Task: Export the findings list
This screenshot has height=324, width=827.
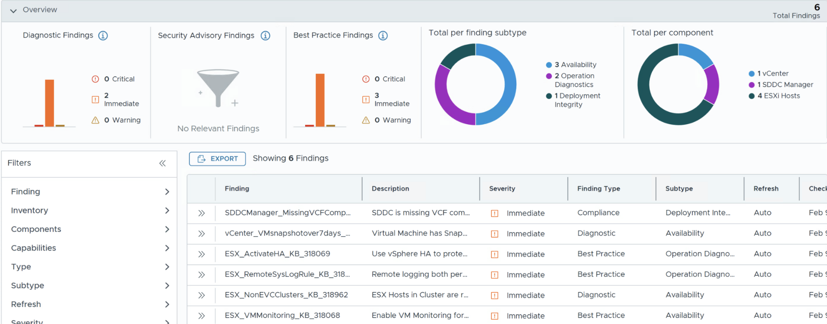Action: 217,159
